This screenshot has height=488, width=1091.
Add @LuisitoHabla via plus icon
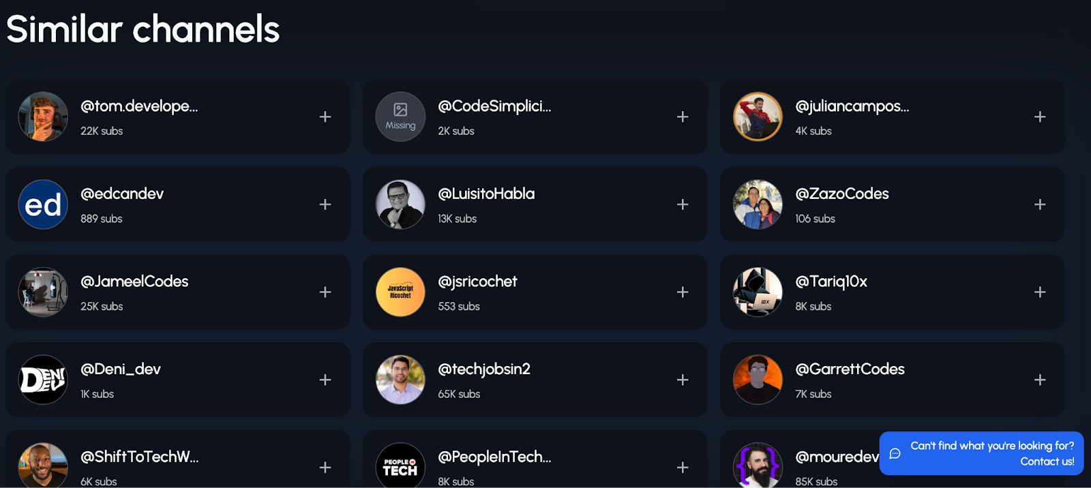tap(683, 204)
